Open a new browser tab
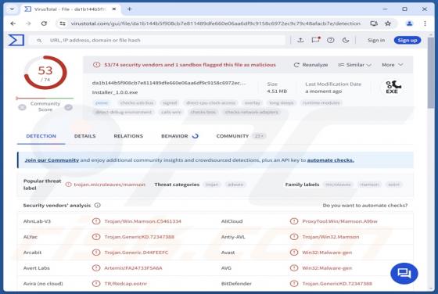This screenshot has width=438, height=294. coord(129,9)
